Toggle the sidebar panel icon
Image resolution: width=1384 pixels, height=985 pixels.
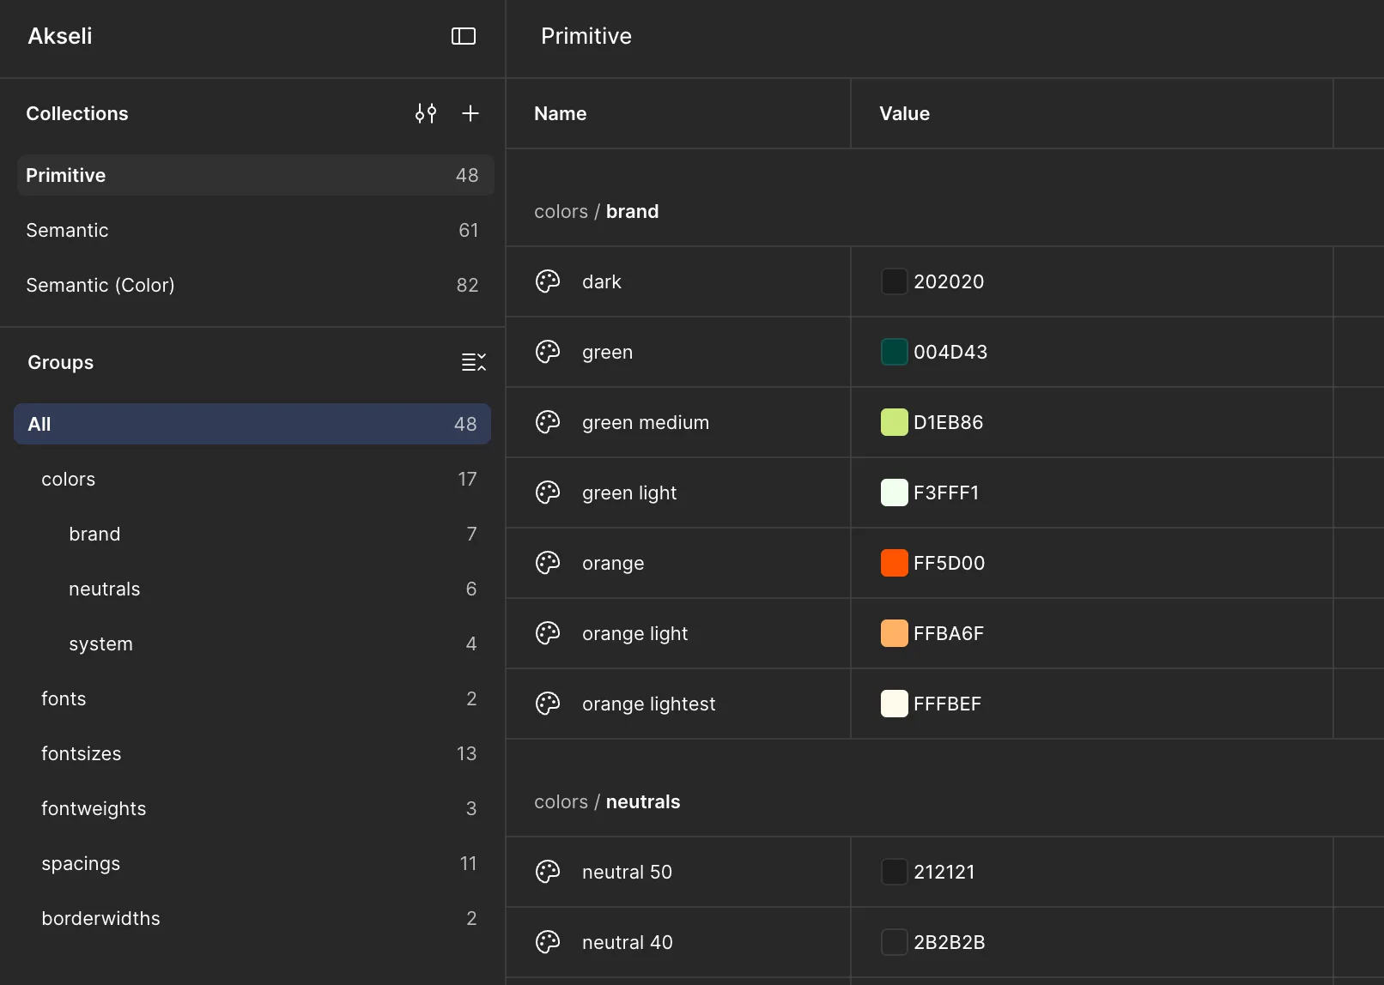click(464, 36)
